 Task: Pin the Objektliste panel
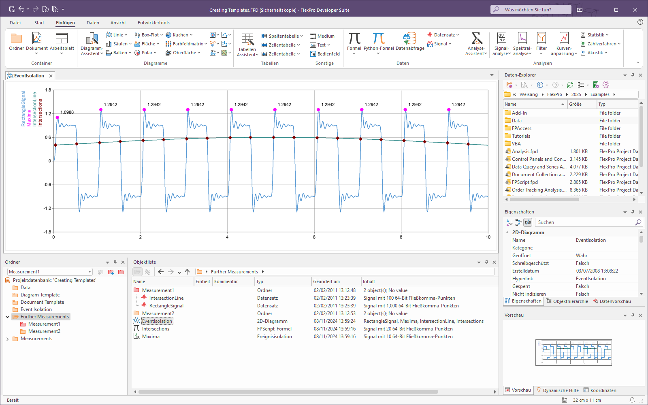(486, 262)
